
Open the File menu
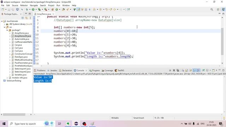click(x=2, y=5)
